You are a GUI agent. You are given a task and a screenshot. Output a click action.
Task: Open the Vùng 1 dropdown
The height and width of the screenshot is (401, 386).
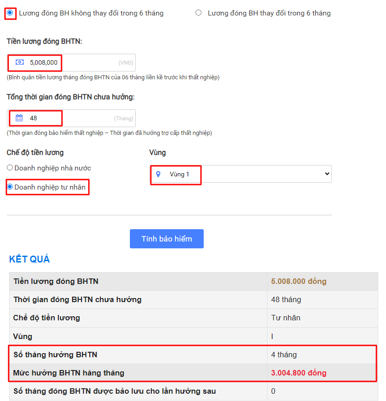(x=241, y=174)
